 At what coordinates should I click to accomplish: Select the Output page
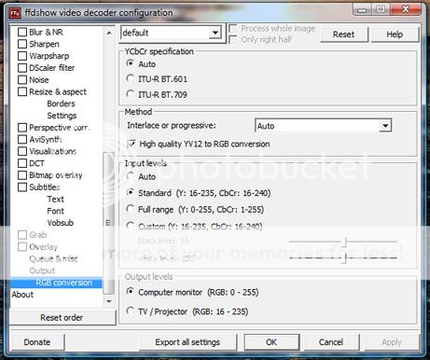click(x=42, y=270)
